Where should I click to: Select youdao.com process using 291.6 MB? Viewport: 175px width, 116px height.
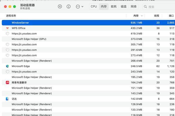tap(24, 50)
